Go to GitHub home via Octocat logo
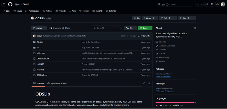 tap(10, 4)
